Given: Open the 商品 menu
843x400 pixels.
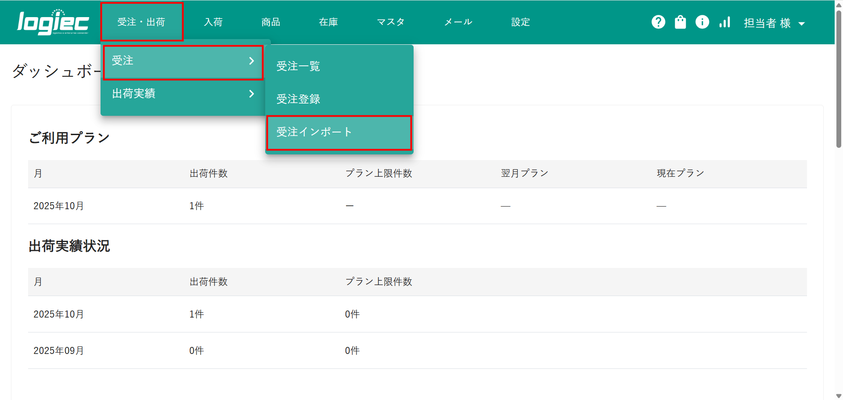Looking at the screenshot, I should tap(271, 22).
